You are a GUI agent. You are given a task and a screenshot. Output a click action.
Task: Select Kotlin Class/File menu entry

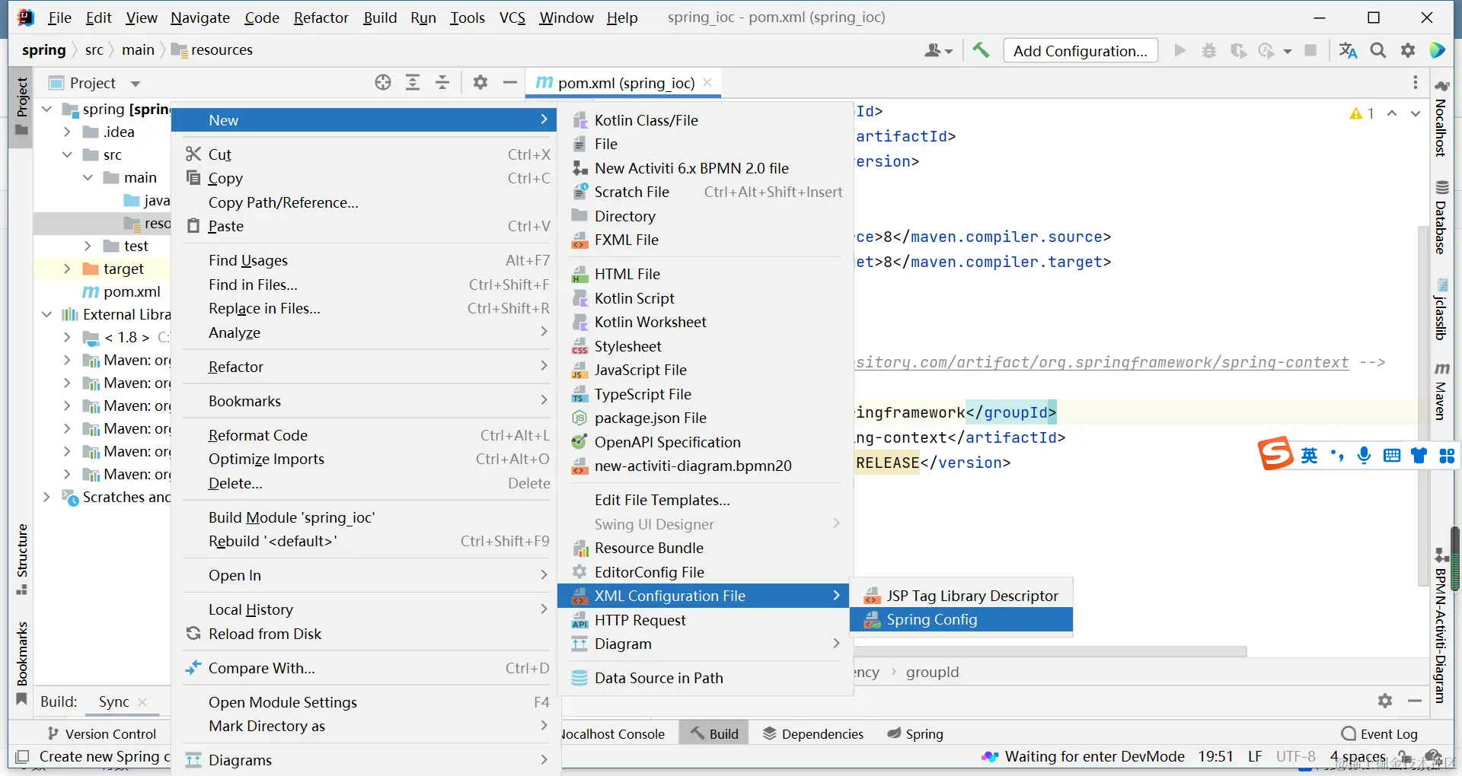click(705, 120)
